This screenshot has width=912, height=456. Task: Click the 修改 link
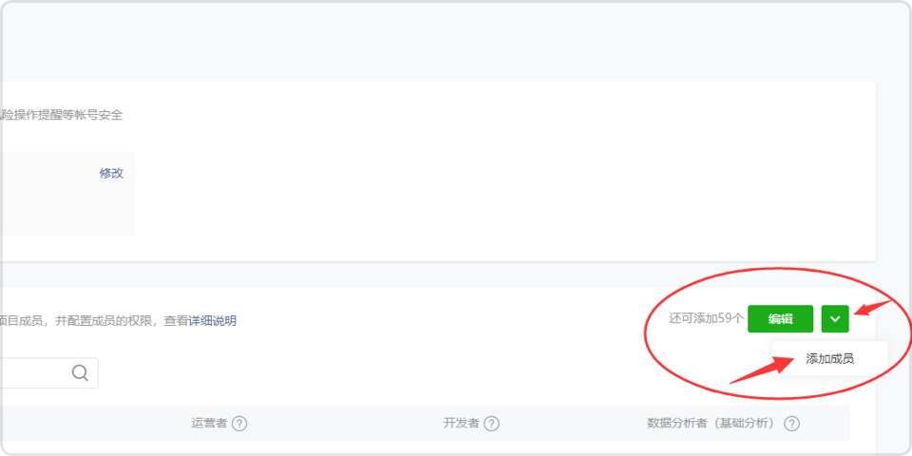(111, 173)
